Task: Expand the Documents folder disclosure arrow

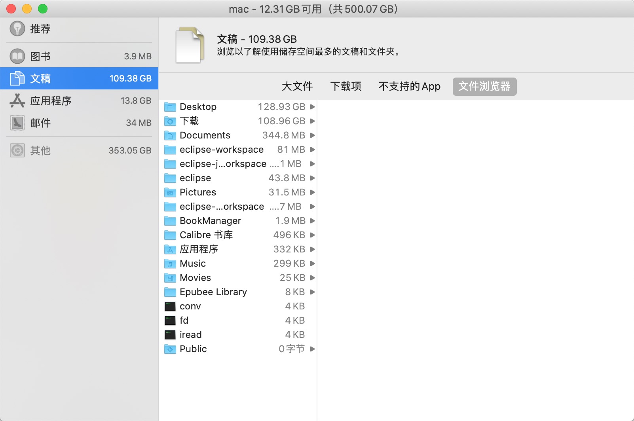Action: tap(312, 135)
